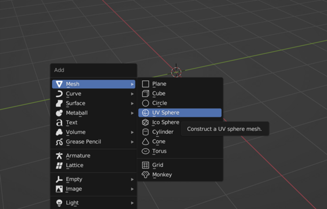
Task: Expand the Image submenu
Action: coord(133,189)
